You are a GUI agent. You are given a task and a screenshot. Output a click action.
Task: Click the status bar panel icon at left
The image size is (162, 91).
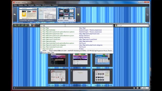[14, 88]
